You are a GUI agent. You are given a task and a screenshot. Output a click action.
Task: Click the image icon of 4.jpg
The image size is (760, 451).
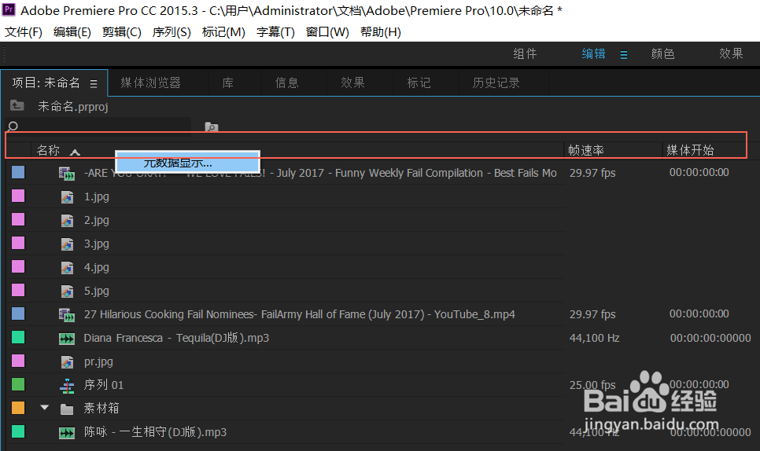click(67, 268)
